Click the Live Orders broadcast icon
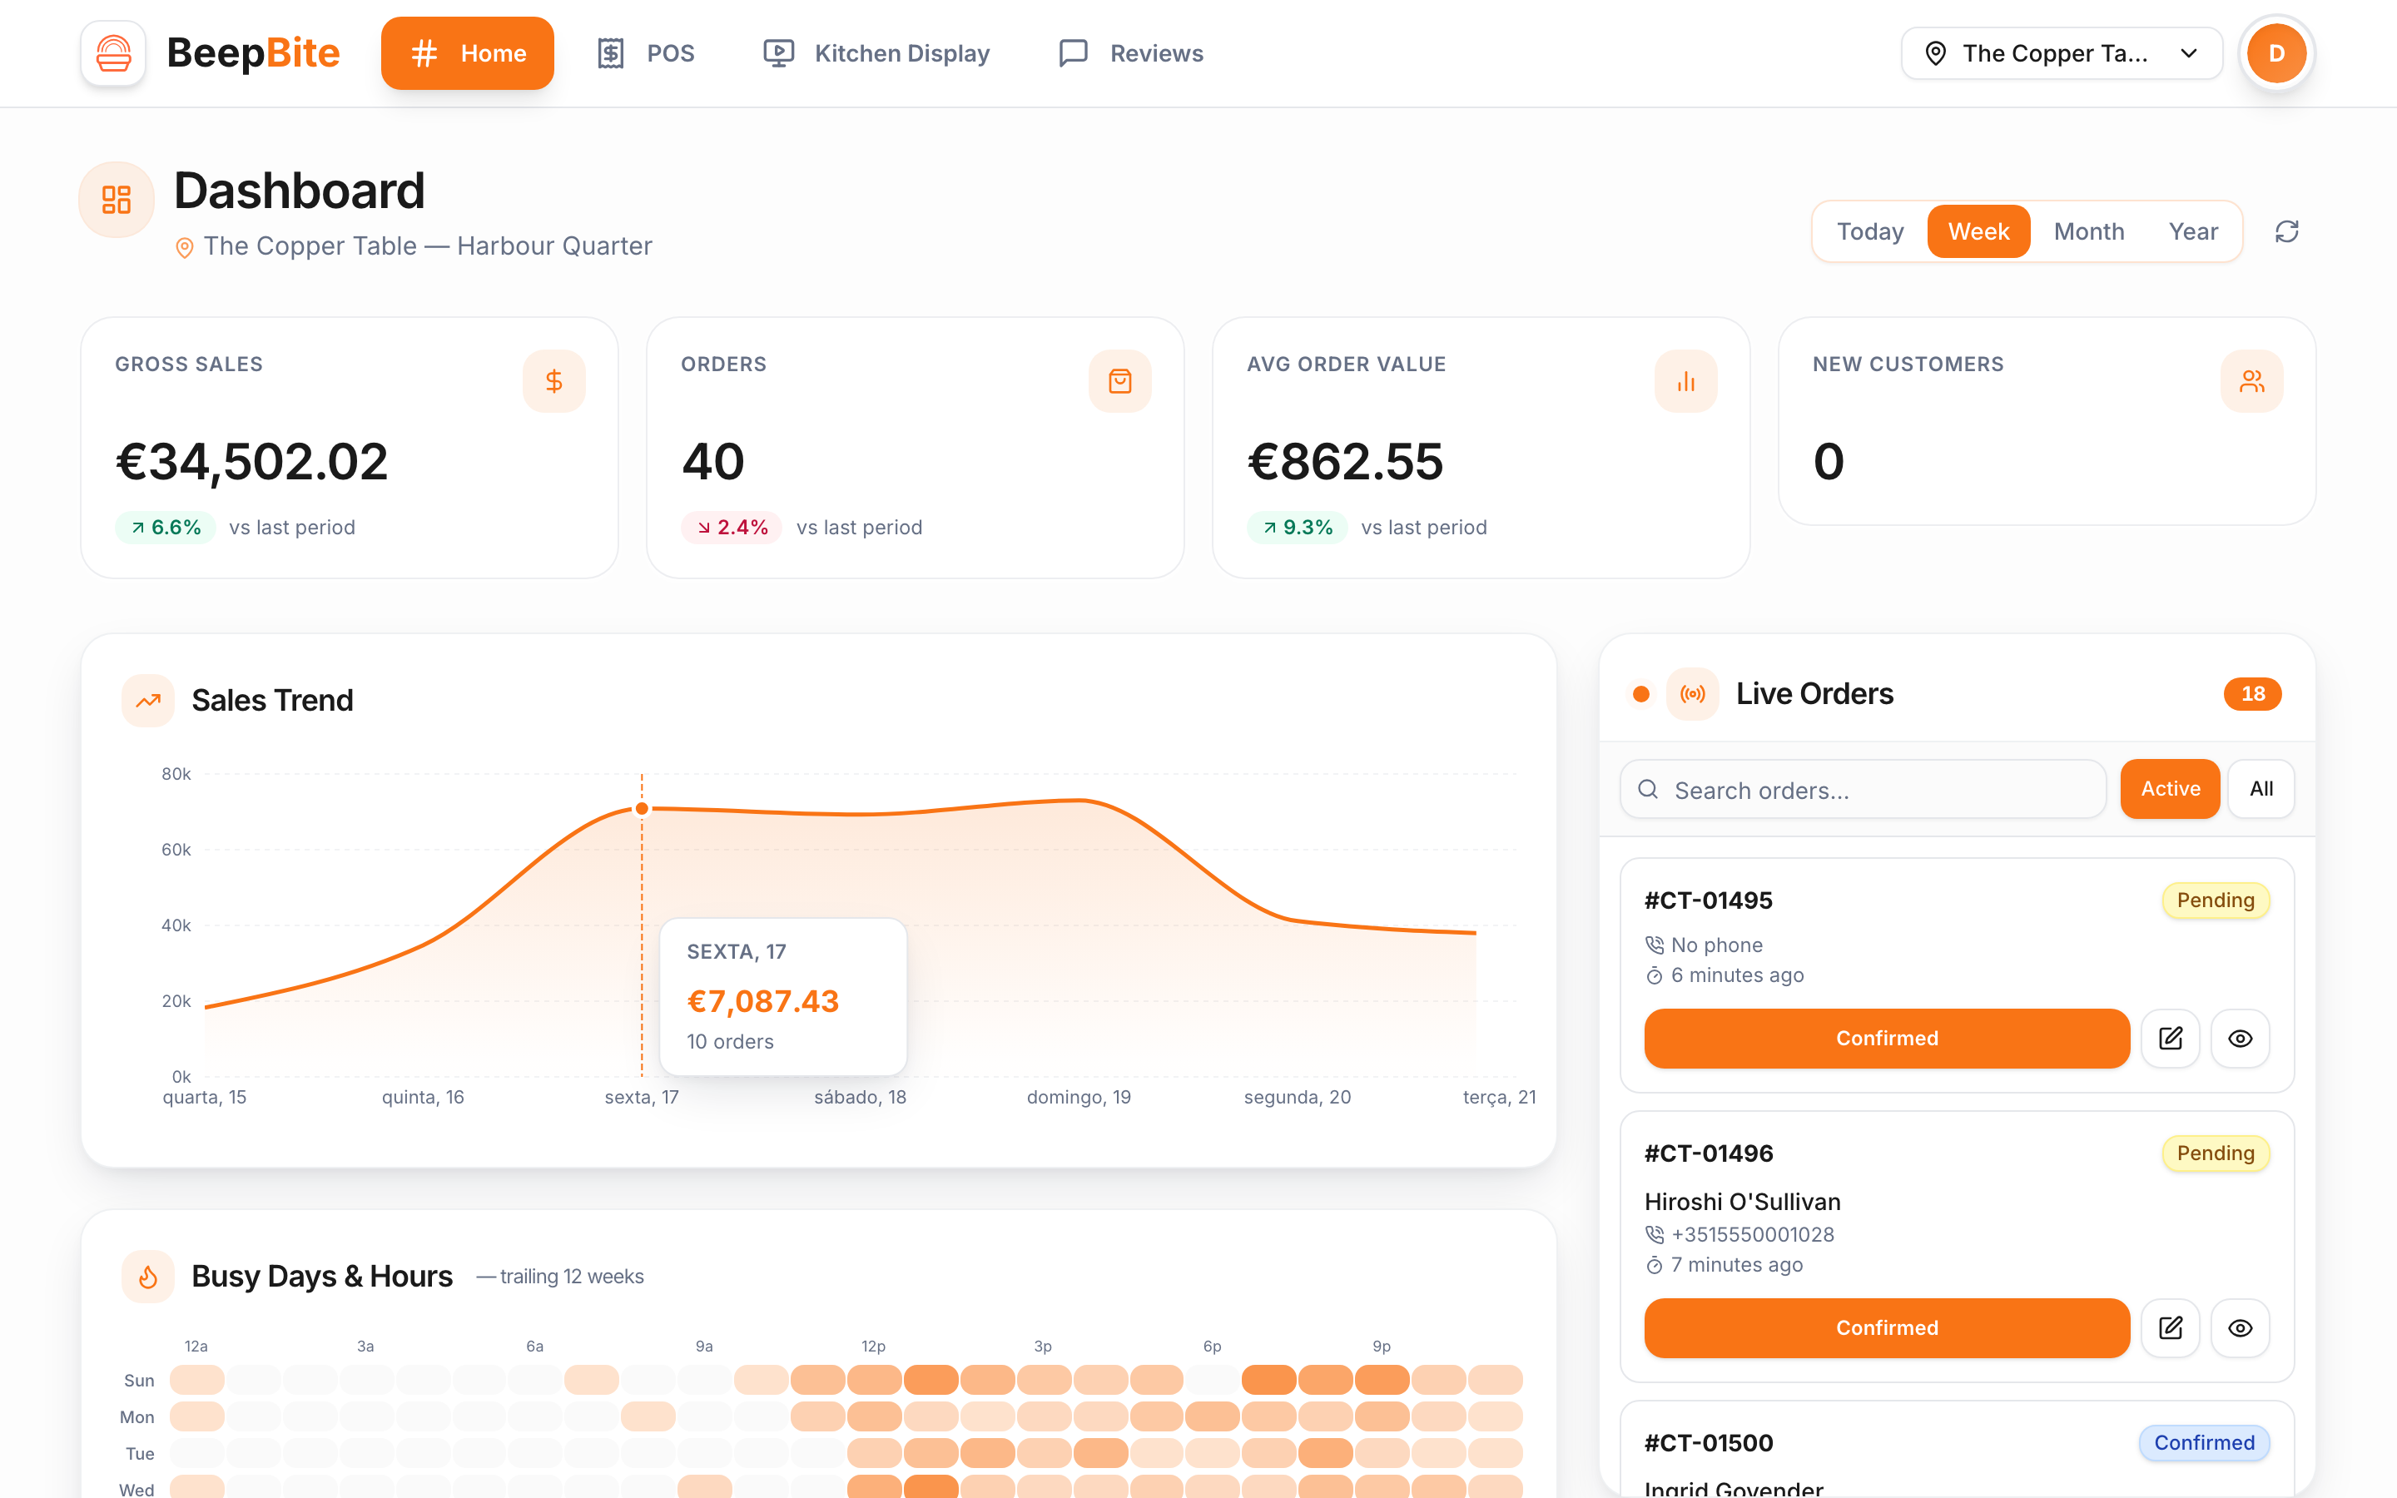The height and width of the screenshot is (1498, 2397). pos(1693,693)
